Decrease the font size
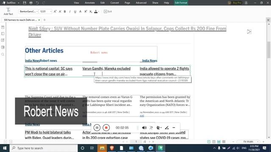This screenshot has width=271, height=152. click(x=60, y=11)
